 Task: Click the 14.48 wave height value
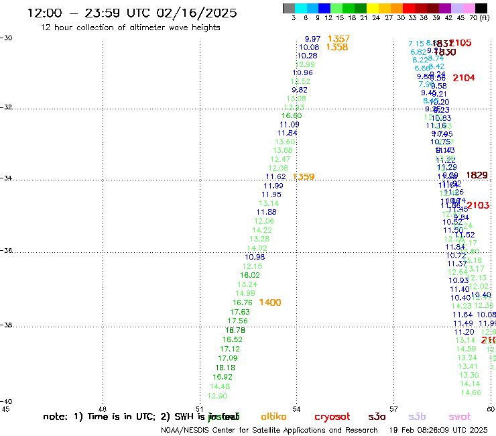(220, 386)
